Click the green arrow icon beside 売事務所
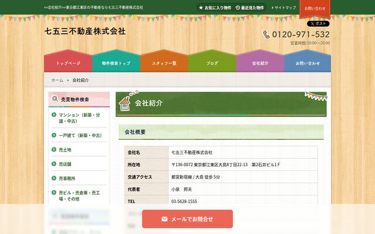Image resolution: width=375 pixels, height=234 pixels. (54, 178)
